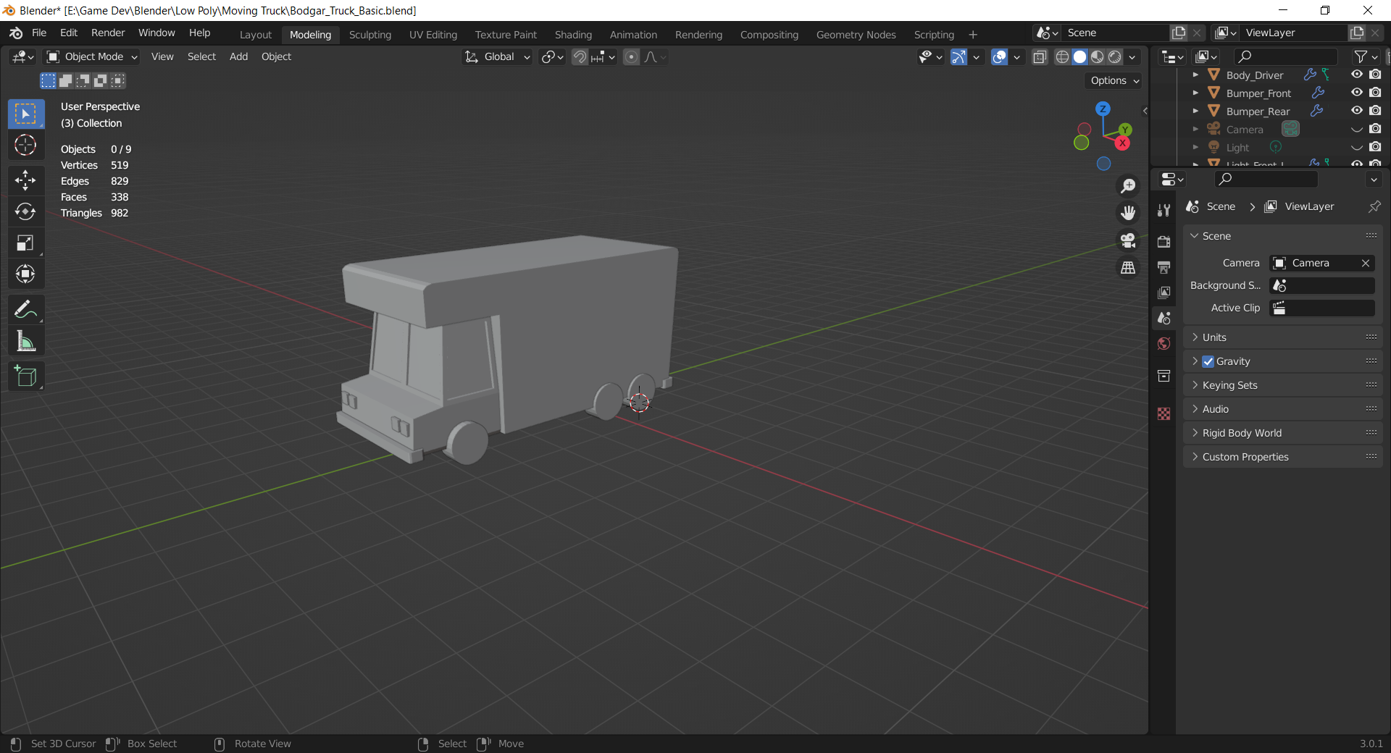Select the Move tool

click(25, 180)
